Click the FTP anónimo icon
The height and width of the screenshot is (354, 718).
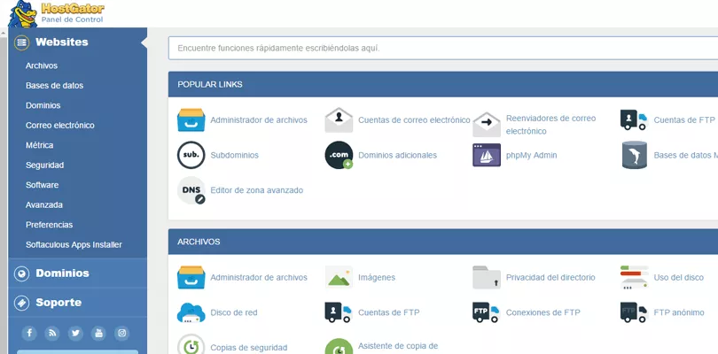(634, 312)
